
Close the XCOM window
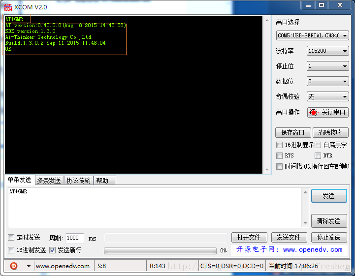coord(340,5)
